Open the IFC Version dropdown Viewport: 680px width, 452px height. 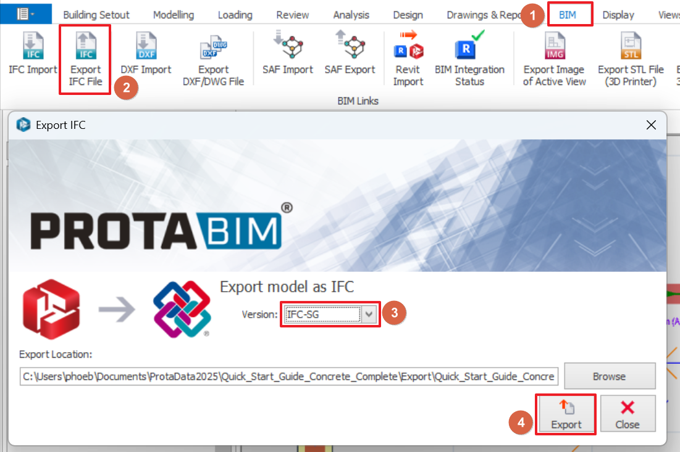[x=369, y=314]
